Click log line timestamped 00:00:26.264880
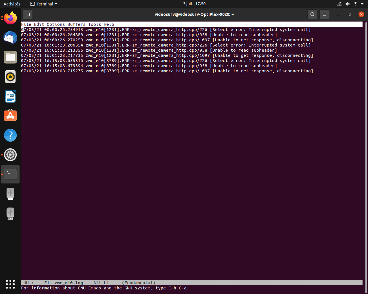The height and width of the screenshot is (294, 368). click(x=149, y=35)
